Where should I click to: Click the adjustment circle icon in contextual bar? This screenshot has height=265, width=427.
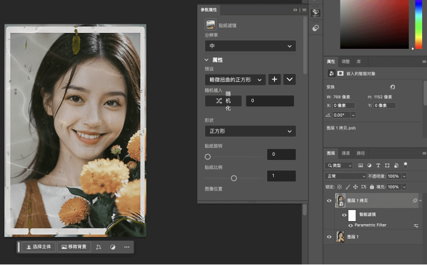tap(113, 247)
